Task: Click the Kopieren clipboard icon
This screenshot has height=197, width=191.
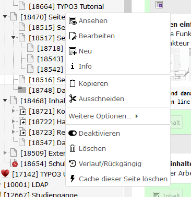Action: tap(73, 83)
